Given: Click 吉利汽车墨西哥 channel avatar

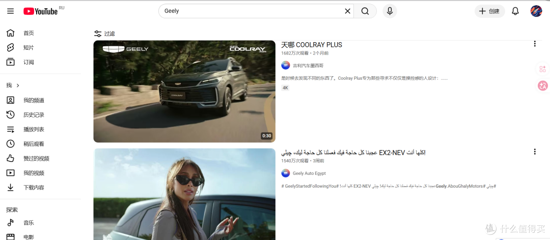Looking at the screenshot, I should click(x=286, y=66).
